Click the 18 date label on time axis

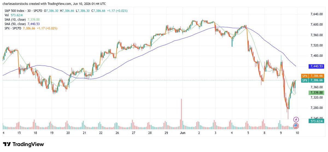click(x=35, y=133)
